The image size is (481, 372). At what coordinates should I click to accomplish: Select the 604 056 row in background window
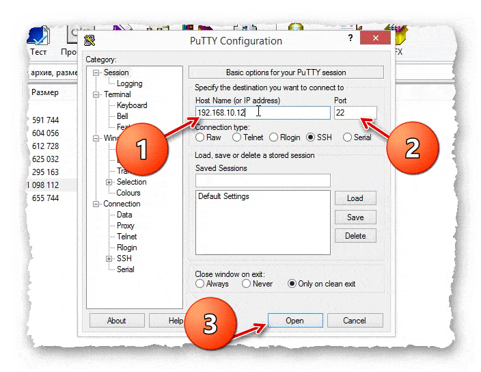click(45, 133)
